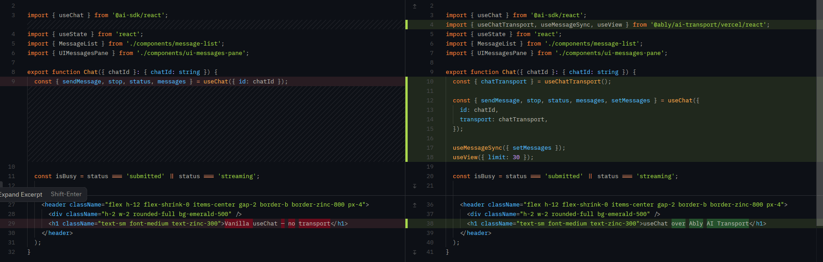Click the green change marker at line 38

click(x=407, y=224)
